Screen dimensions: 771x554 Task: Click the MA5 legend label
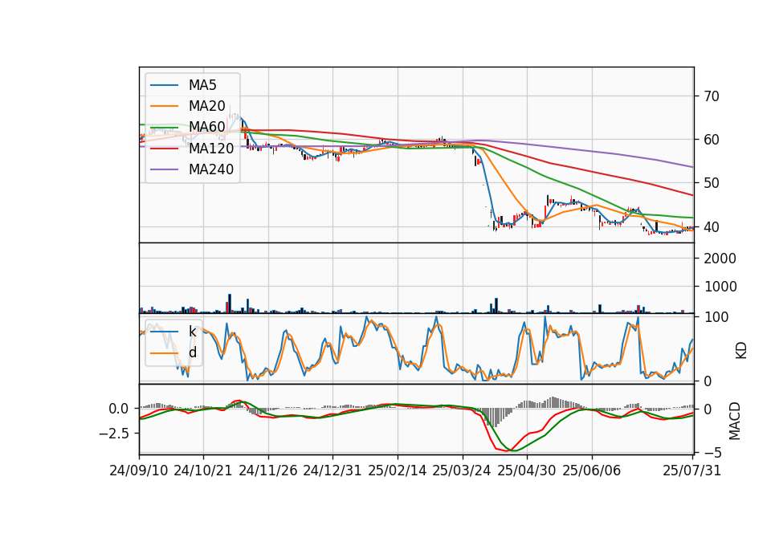click(202, 85)
